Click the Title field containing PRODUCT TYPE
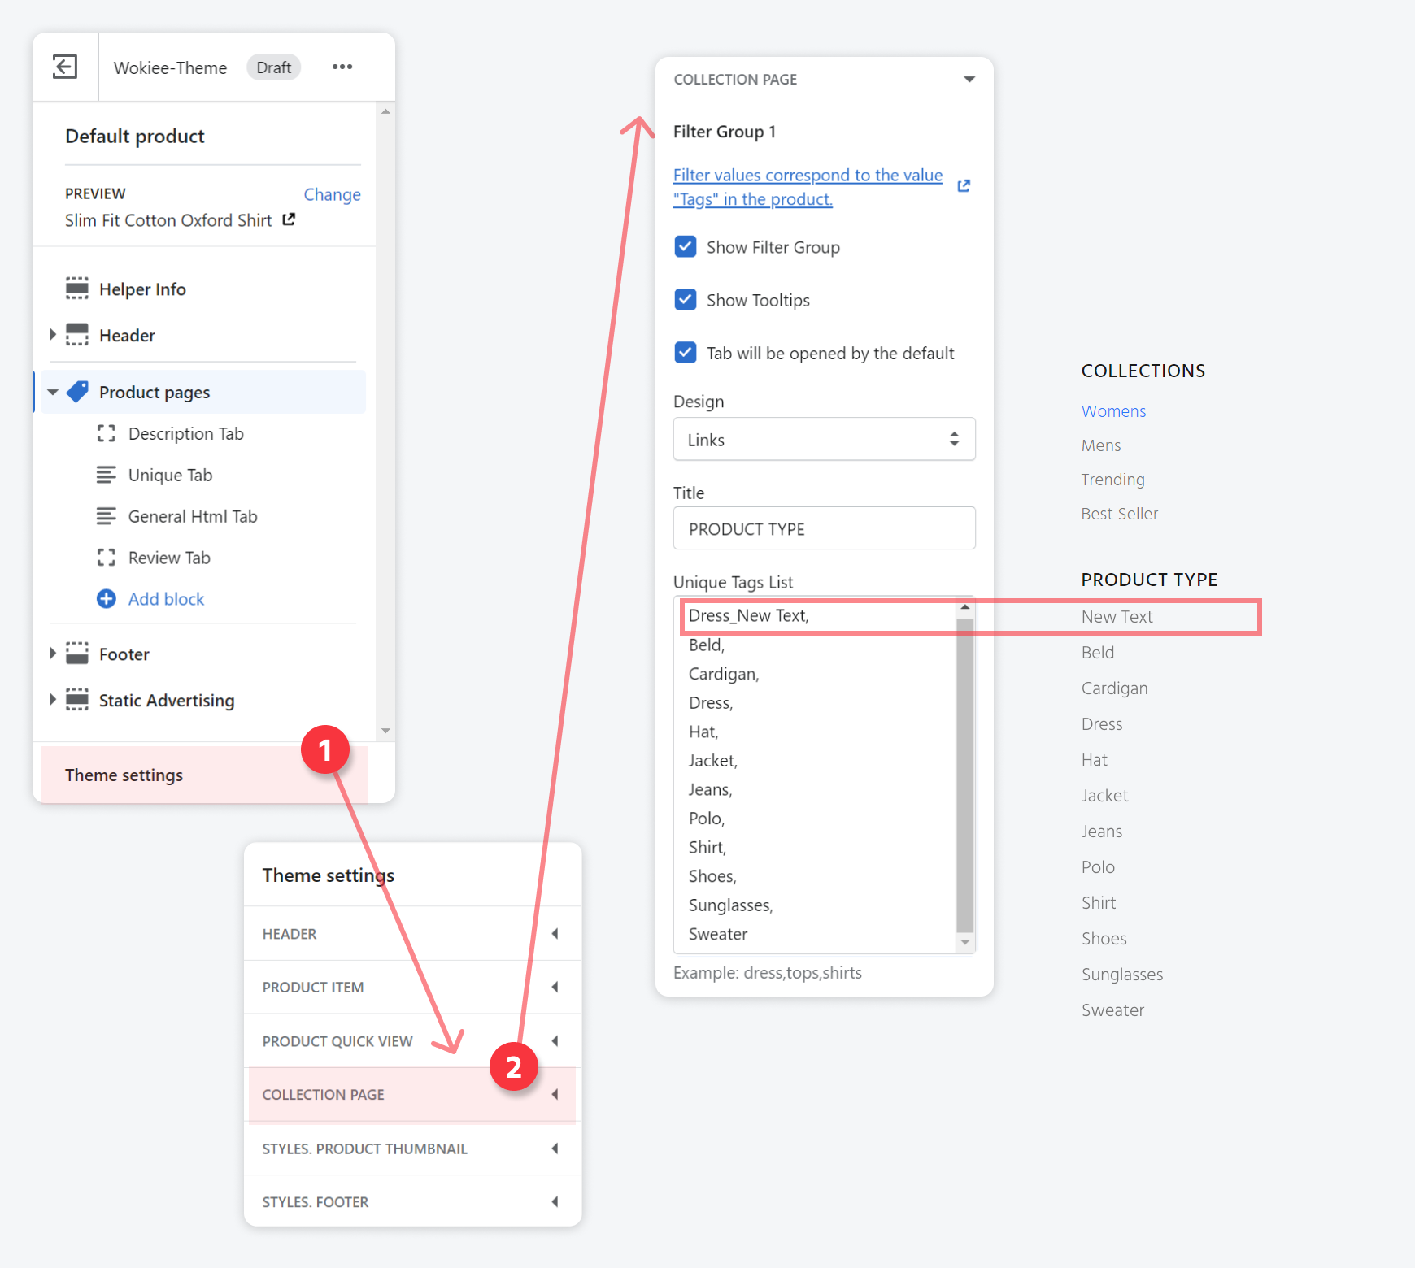Screen dimensions: 1415x1268 824,529
